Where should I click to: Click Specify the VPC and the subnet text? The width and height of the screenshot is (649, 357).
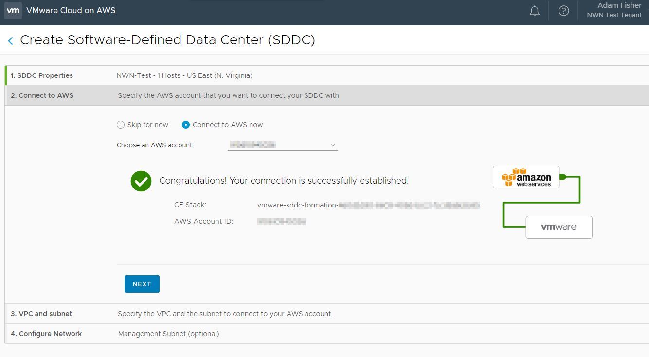click(225, 314)
